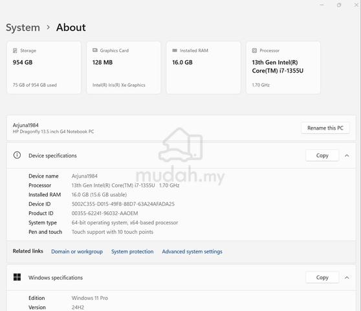Image resolution: width=361 pixels, height=311 pixels.
Task: Go back to System breadcrumb
Action: 23,27
